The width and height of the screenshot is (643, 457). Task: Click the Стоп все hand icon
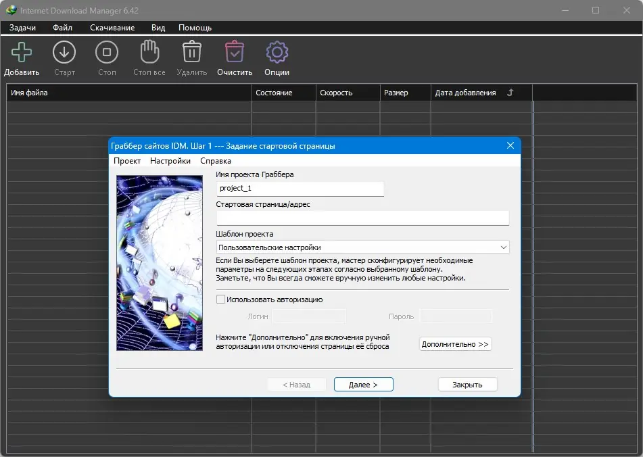(x=149, y=53)
